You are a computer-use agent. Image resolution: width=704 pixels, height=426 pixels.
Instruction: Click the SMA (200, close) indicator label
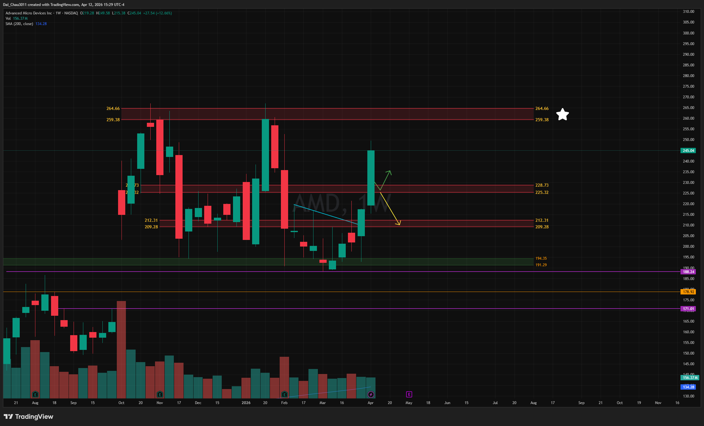tap(19, 24)
